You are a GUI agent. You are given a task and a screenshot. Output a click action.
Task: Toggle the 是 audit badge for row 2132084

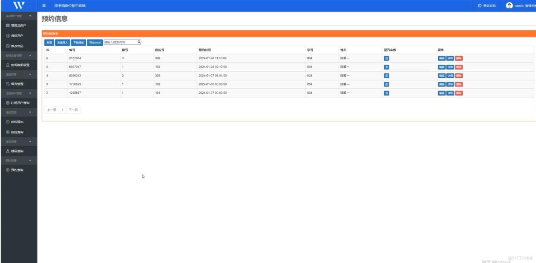[x=386, y=58]
